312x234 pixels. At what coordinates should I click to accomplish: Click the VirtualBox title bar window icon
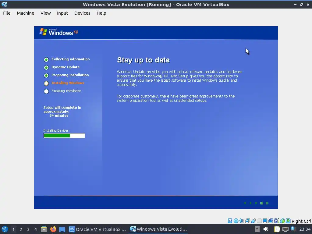pos(4,4)
